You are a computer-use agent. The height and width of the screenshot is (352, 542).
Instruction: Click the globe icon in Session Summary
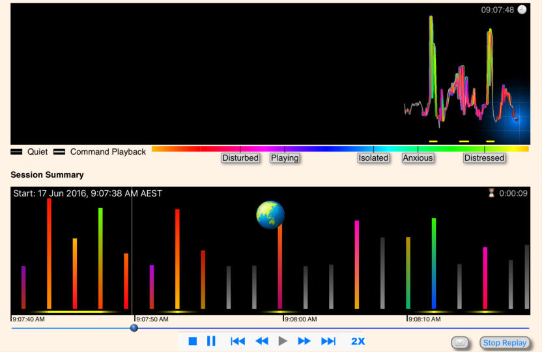[x=270, y=215]
